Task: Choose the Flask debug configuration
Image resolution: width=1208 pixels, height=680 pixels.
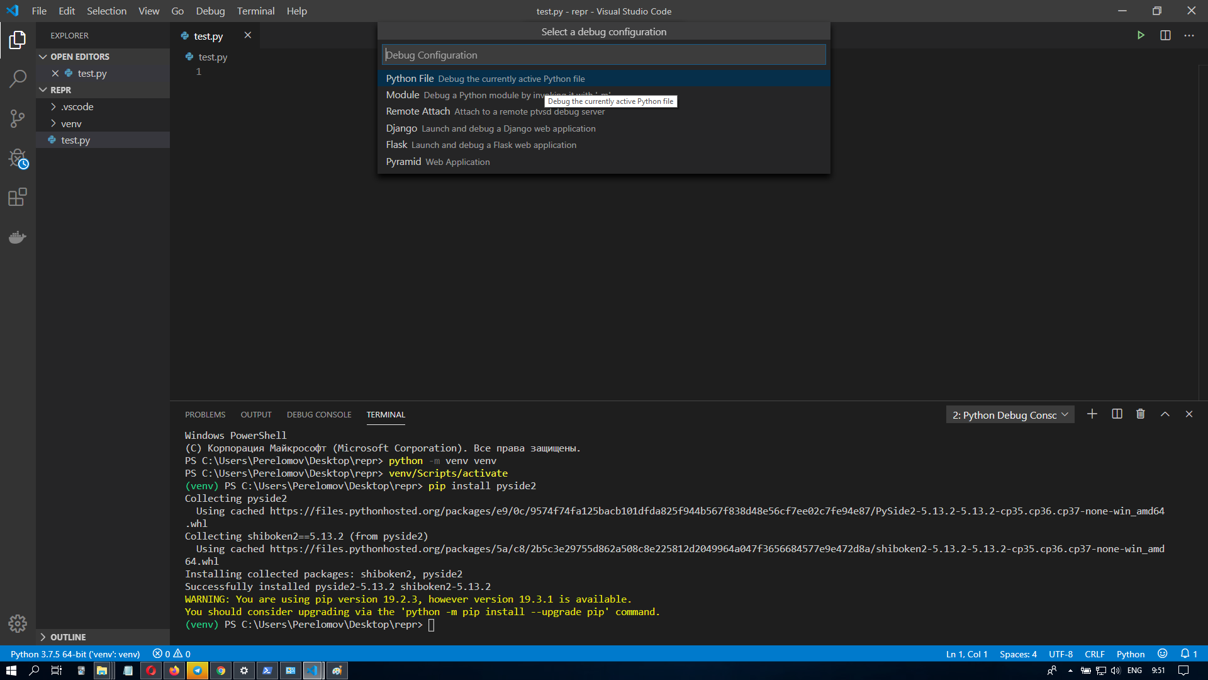Action: pyautogui.click(x=397, y=145)
